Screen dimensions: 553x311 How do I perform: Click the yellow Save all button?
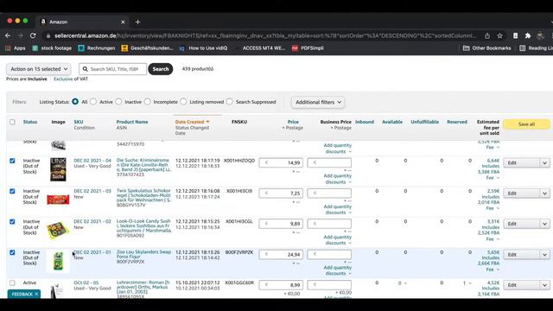(x=526, y=124)
